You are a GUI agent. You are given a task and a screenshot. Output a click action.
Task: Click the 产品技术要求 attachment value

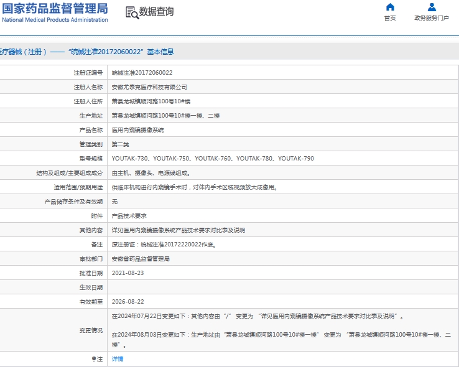coord(129,216)
